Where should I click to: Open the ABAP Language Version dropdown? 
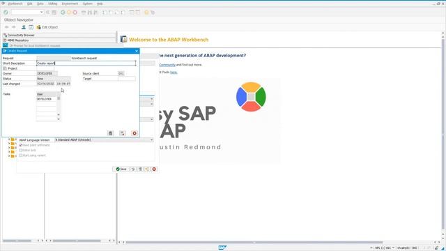(152, 139)
